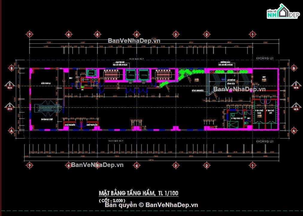Click the BanVeNhaDep logo in top-right corner

click(x=283, y=11)
